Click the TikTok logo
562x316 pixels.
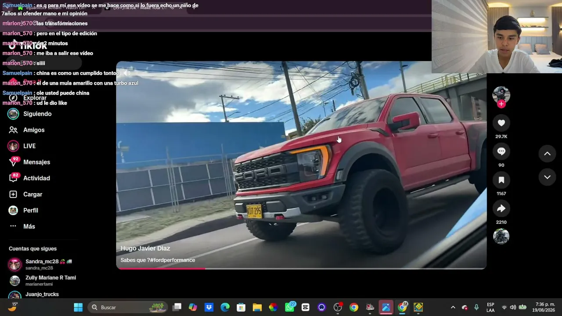point(28,46)
